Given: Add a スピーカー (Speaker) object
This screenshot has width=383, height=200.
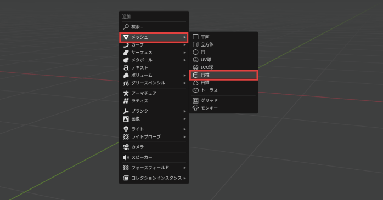Looking at the screenshot, I should (x=154, y=157).
